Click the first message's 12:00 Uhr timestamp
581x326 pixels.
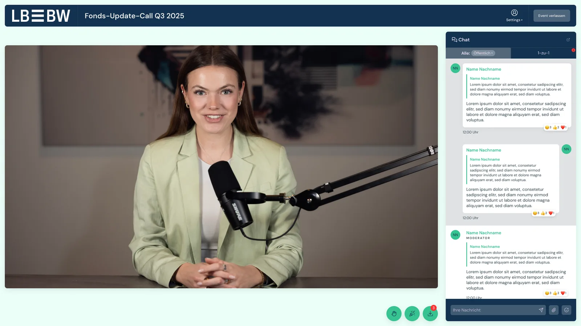(470, 132)
